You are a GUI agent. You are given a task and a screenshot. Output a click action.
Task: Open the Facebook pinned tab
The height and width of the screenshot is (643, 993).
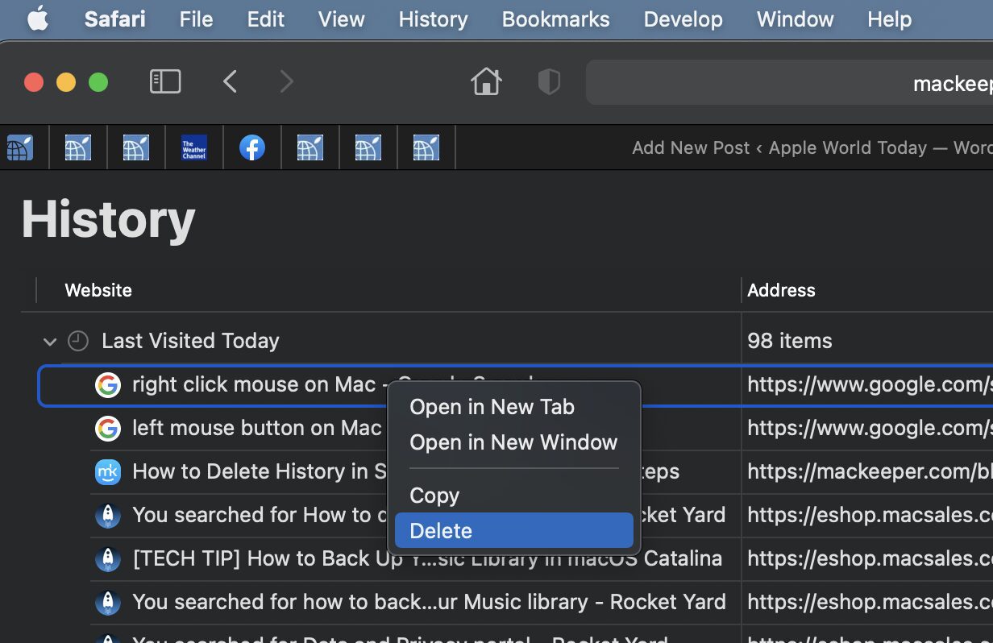pyautogui.click(x=251, y=147)
